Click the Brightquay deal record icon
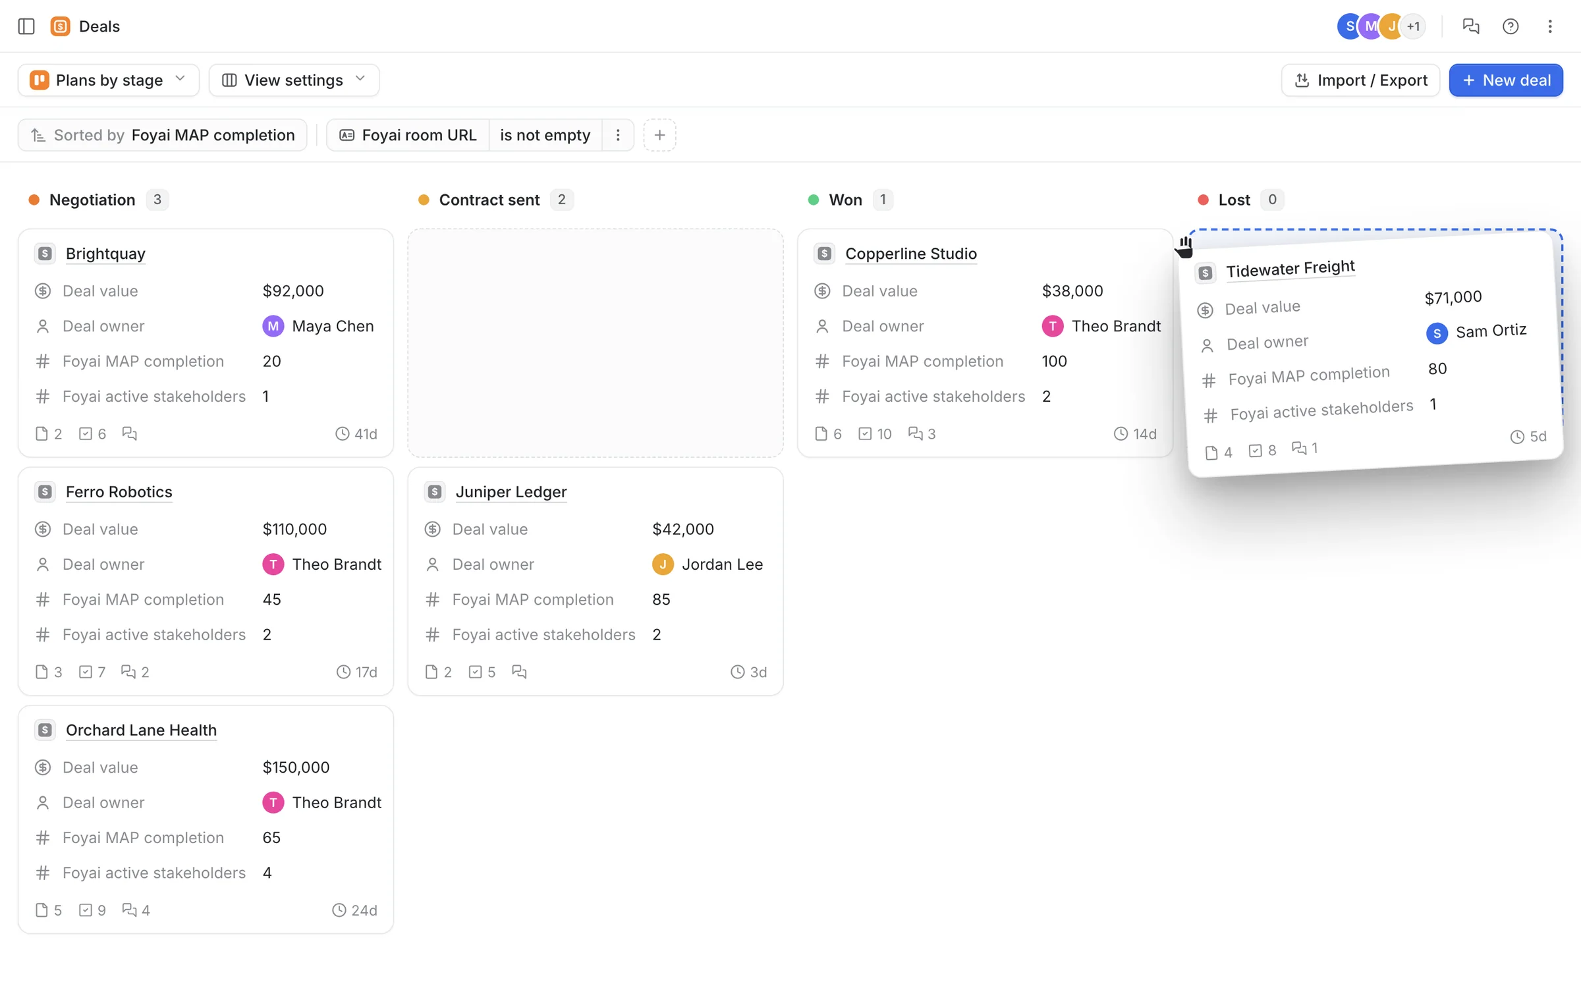Screen dimensions: 1581x988 [45, 254]
